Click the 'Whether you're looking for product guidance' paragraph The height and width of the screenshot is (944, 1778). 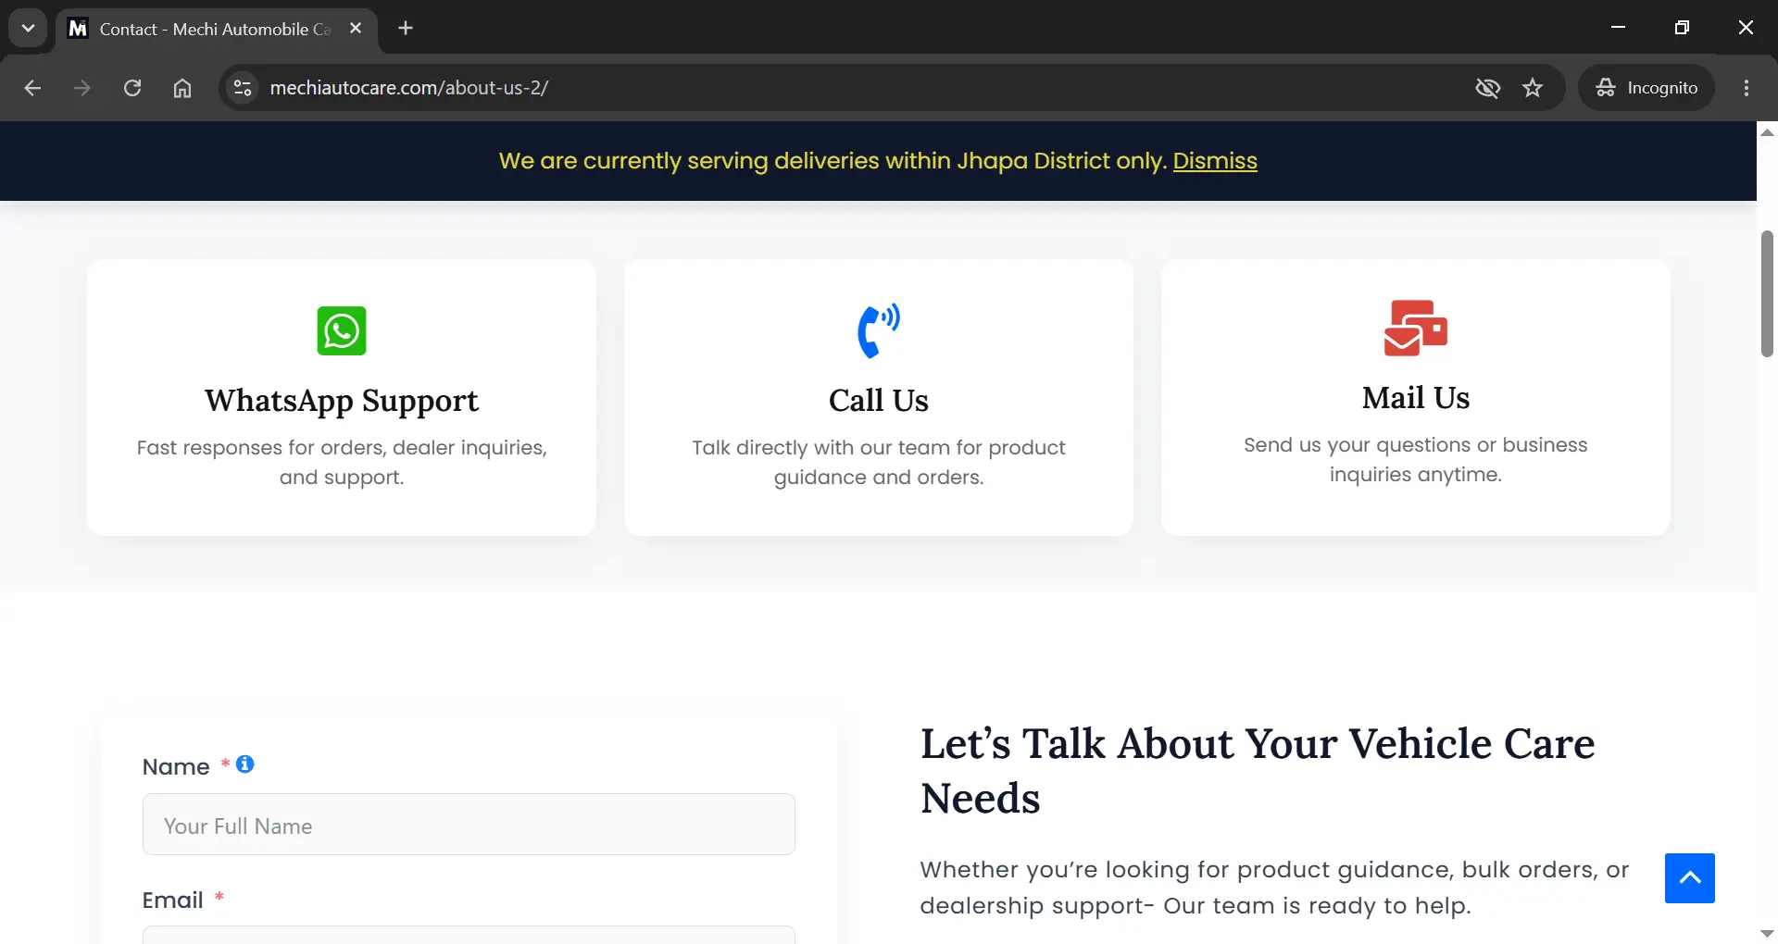(1274, 888)
